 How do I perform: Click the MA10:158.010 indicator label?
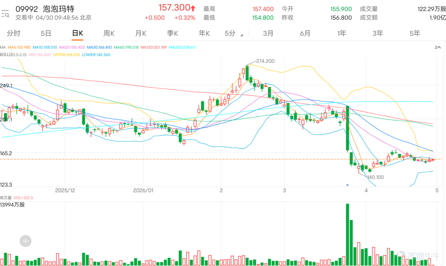tap(45, 47)
